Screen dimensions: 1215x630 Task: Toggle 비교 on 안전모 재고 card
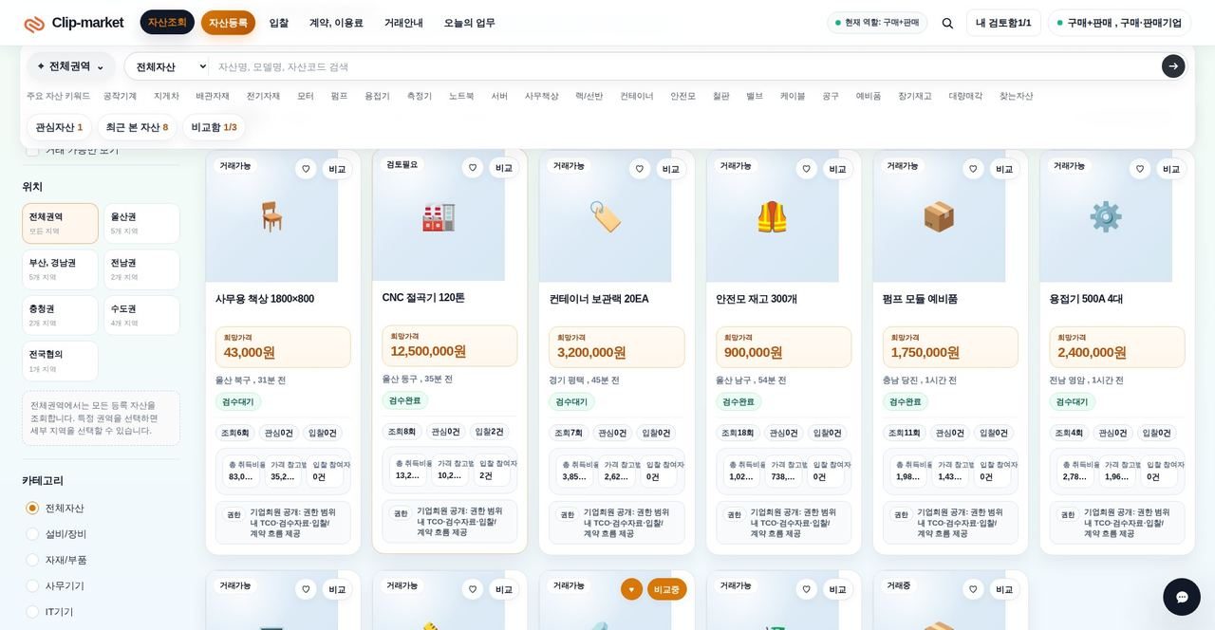(x=838, y=169)
